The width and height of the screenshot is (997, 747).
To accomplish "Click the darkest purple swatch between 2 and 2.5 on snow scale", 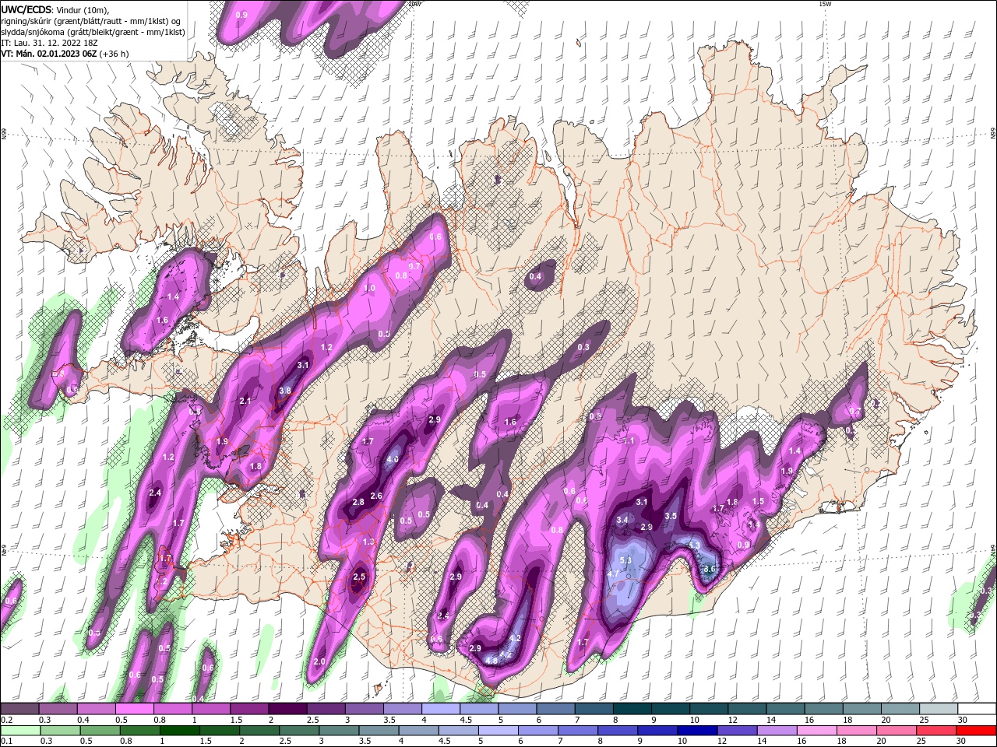I will pyautogui.click(x=287, y=709).
